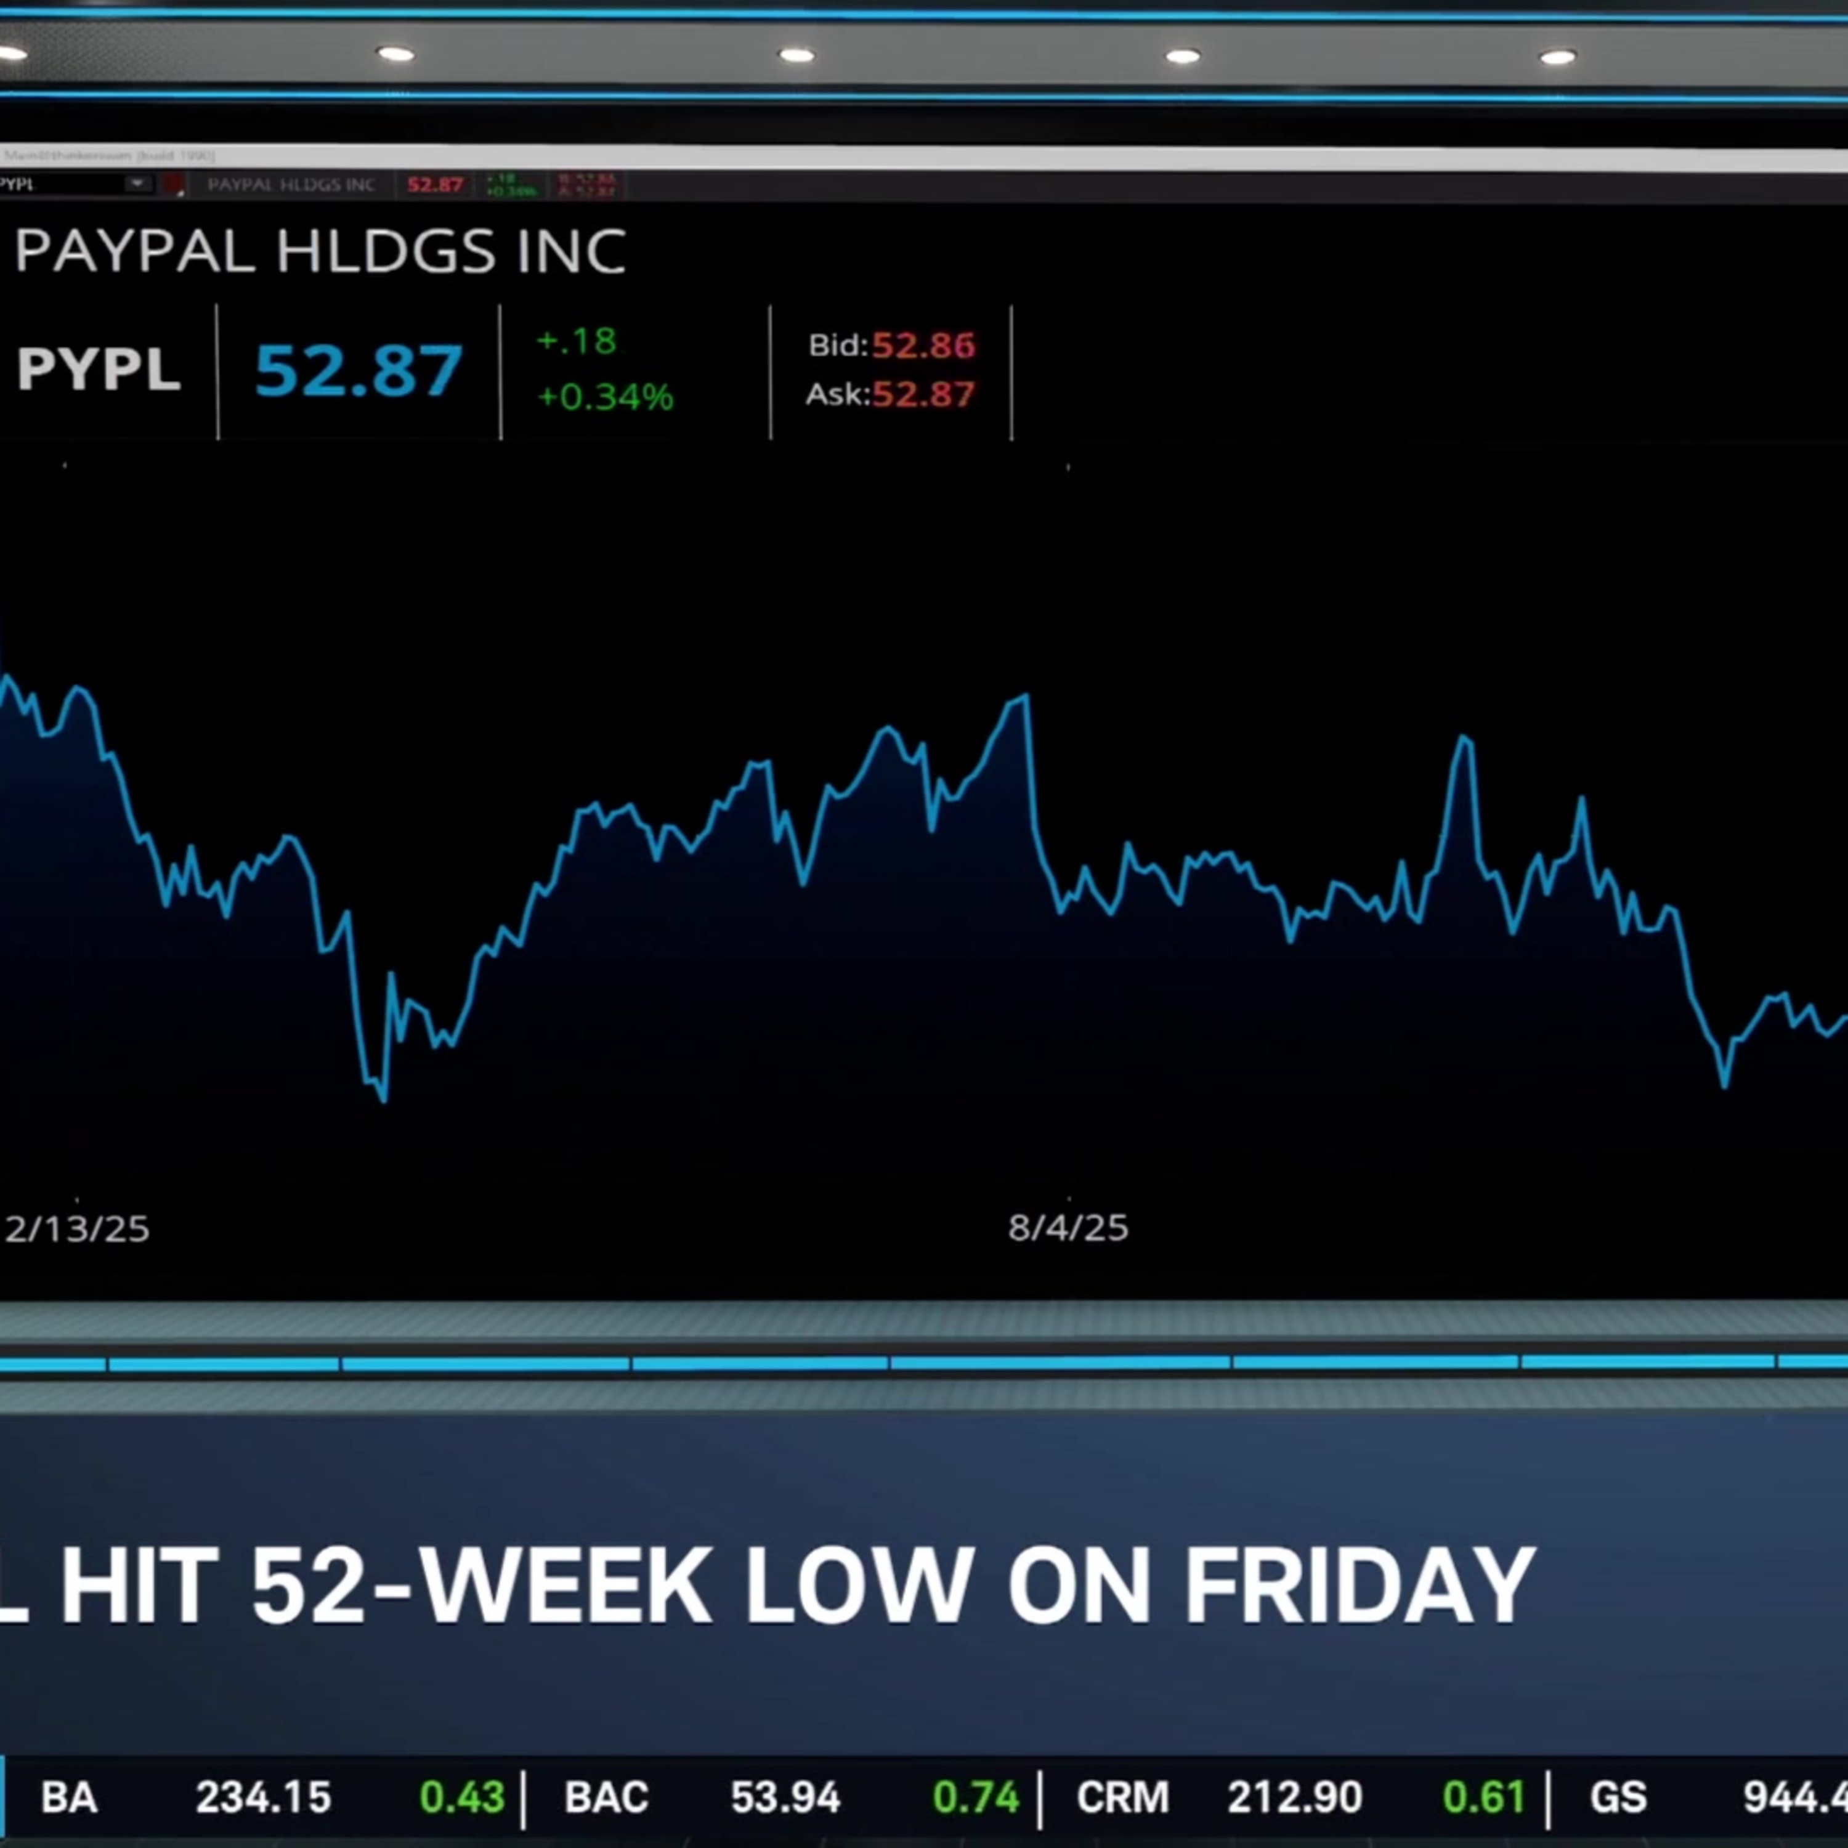This screenshot has height=1848, width=1848.
Task: Click the 2/13/25 date axis label
Action: pos(76,1229)
